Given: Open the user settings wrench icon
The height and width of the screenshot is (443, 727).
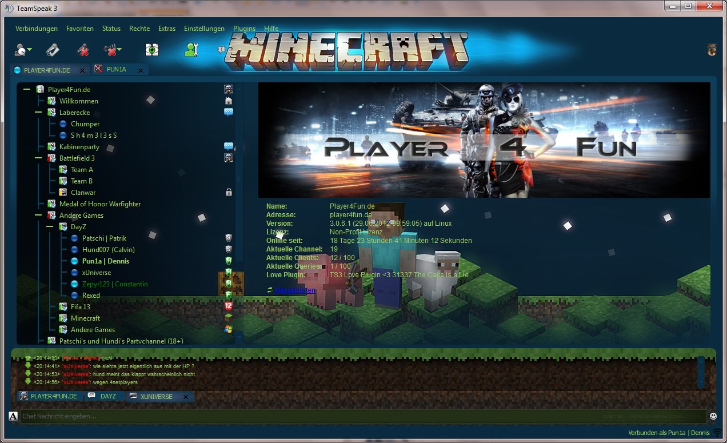Looking at the screenshot, I should point(191,50).
